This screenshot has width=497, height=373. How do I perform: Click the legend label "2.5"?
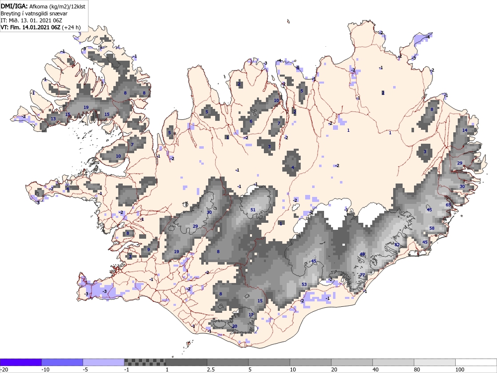(x=211, y=370)
